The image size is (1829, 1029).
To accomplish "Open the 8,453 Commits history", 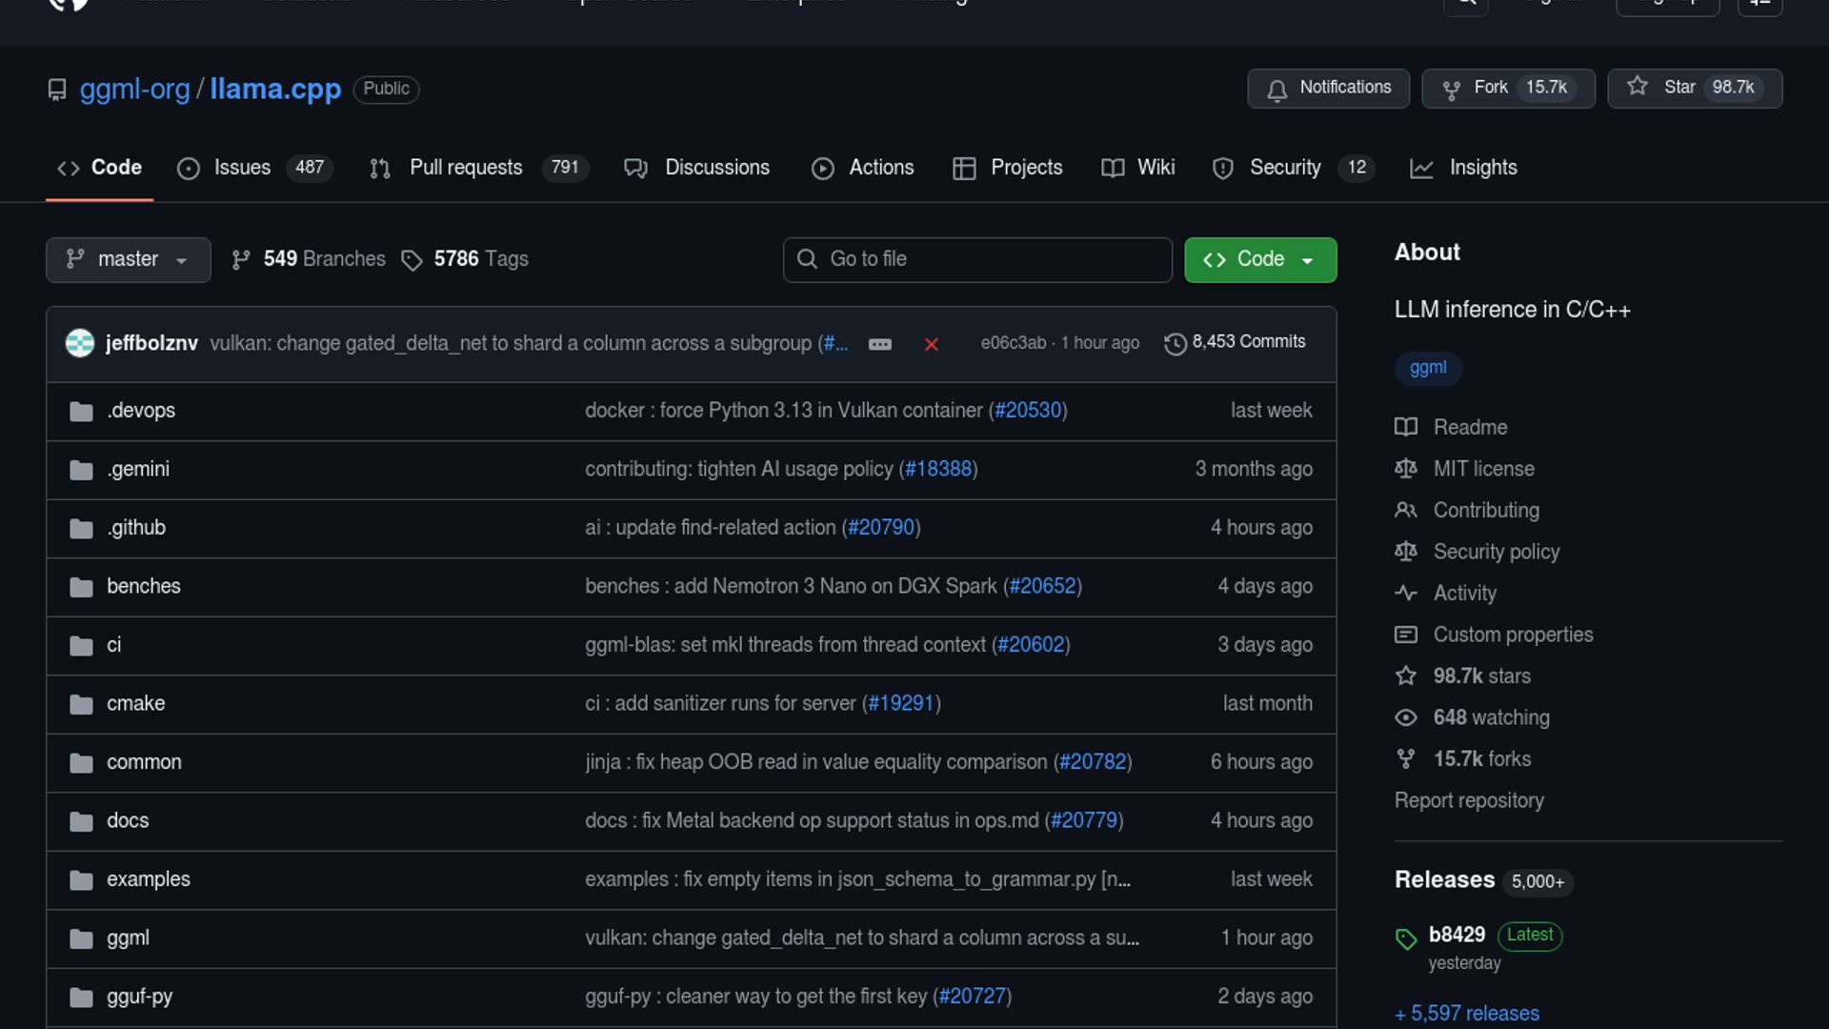I will tap(1235, 342).
